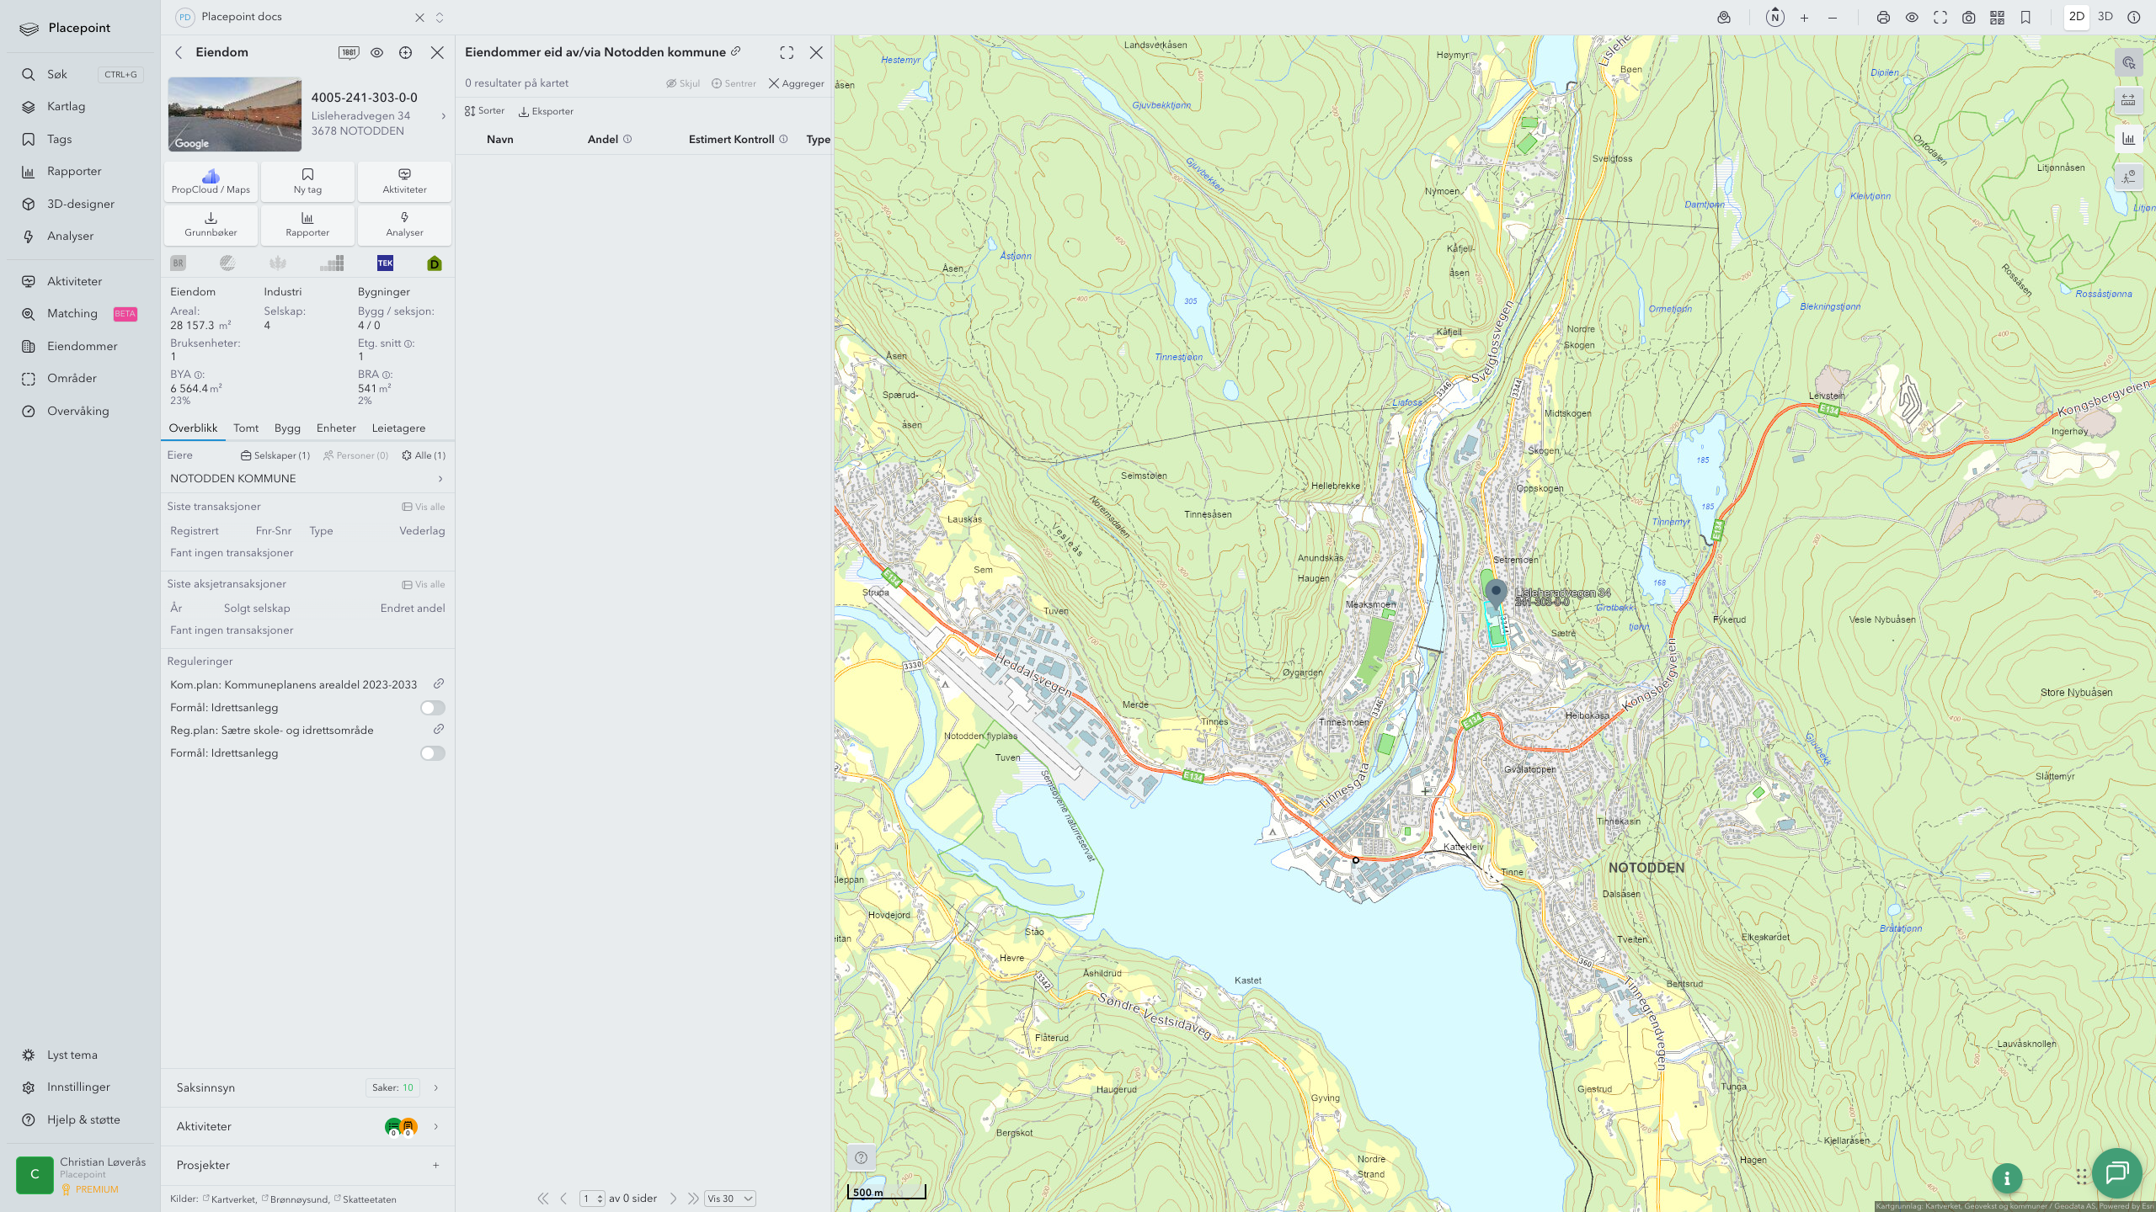Download Grunnbøker

pyautogui.click(x=211, y=224)
